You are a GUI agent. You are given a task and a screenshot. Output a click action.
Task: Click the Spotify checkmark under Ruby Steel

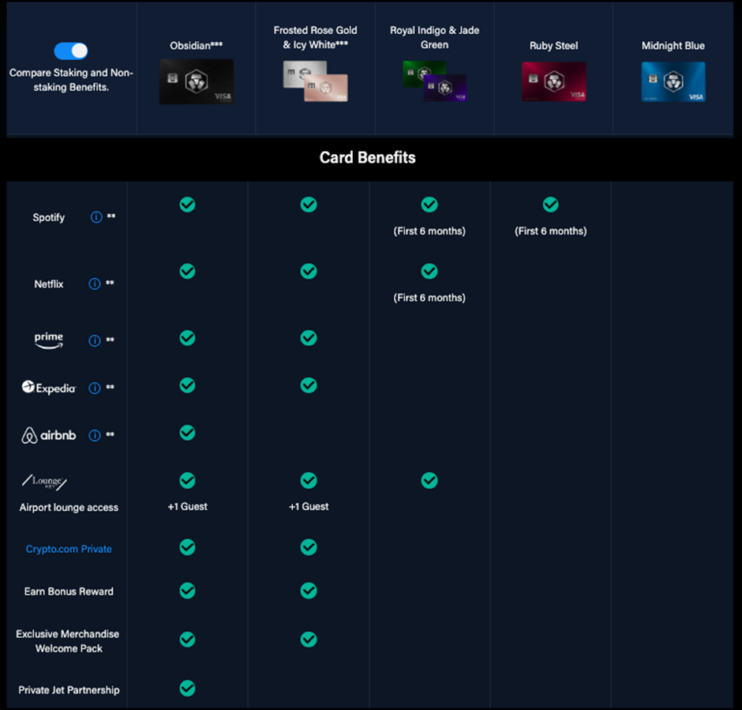tap(550, 205)
